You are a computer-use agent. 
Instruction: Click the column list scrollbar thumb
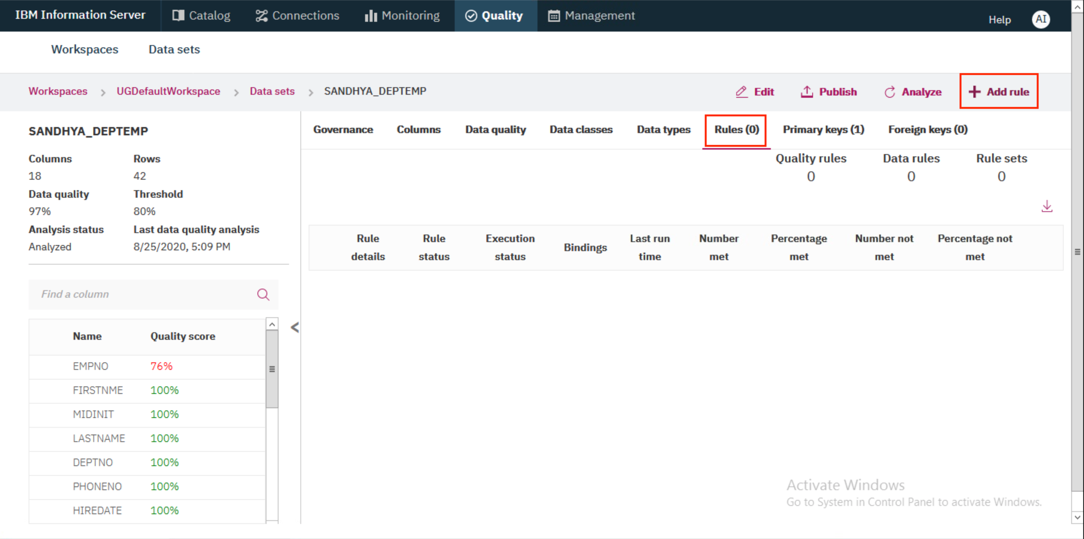pyautogui.click(x=272, y=369)
